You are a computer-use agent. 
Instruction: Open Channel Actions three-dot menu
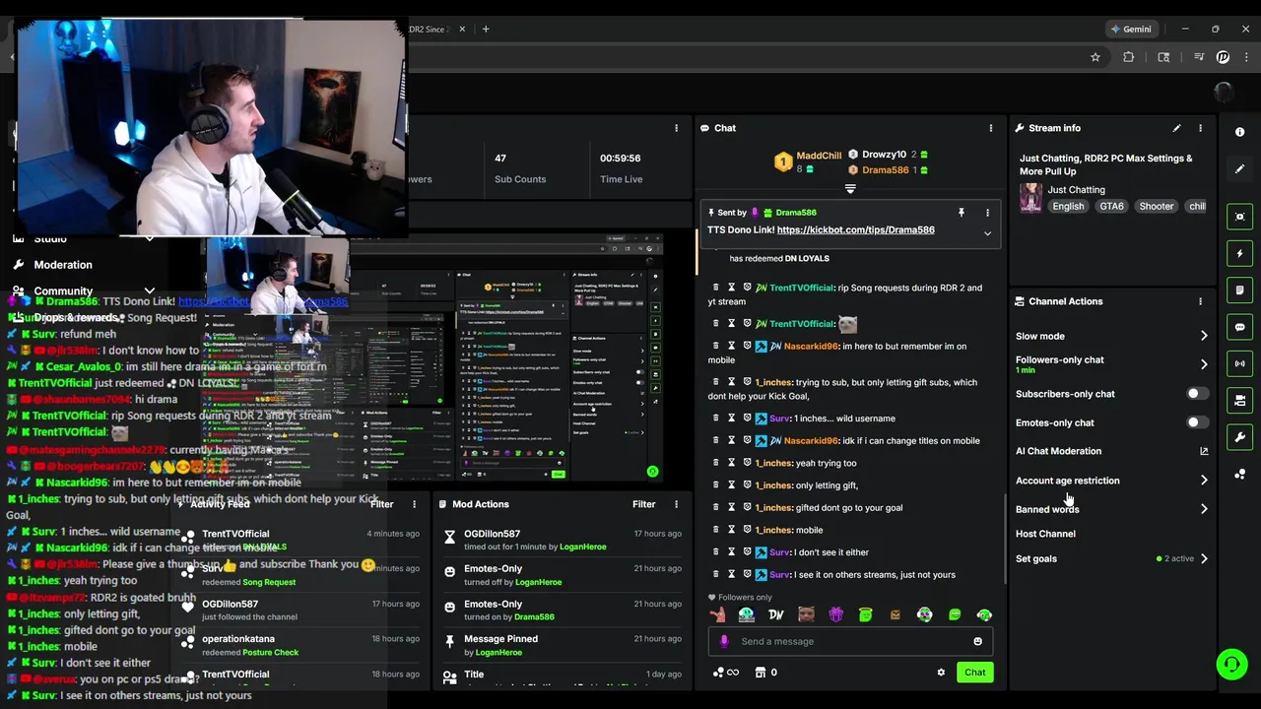pos(1200,301)
